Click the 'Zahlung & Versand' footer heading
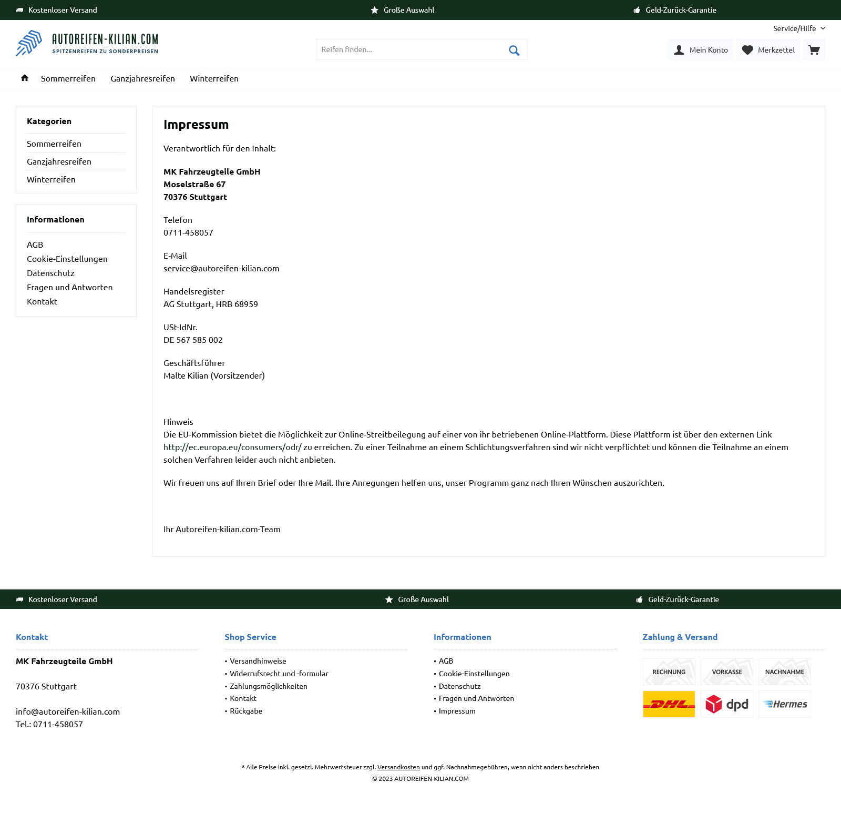This screenshot has height=814, width=841. (x=680, y=637)
